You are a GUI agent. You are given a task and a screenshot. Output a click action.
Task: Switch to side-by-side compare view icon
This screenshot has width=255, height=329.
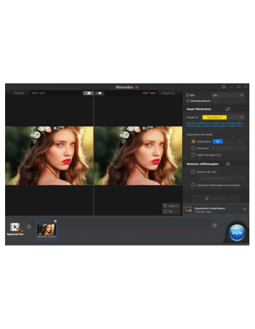(x=88, y=93)
